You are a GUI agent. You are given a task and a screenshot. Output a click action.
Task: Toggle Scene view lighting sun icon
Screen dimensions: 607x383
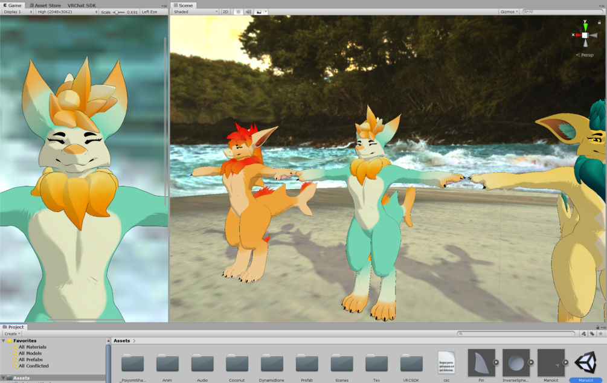click(x=239, y=12)
